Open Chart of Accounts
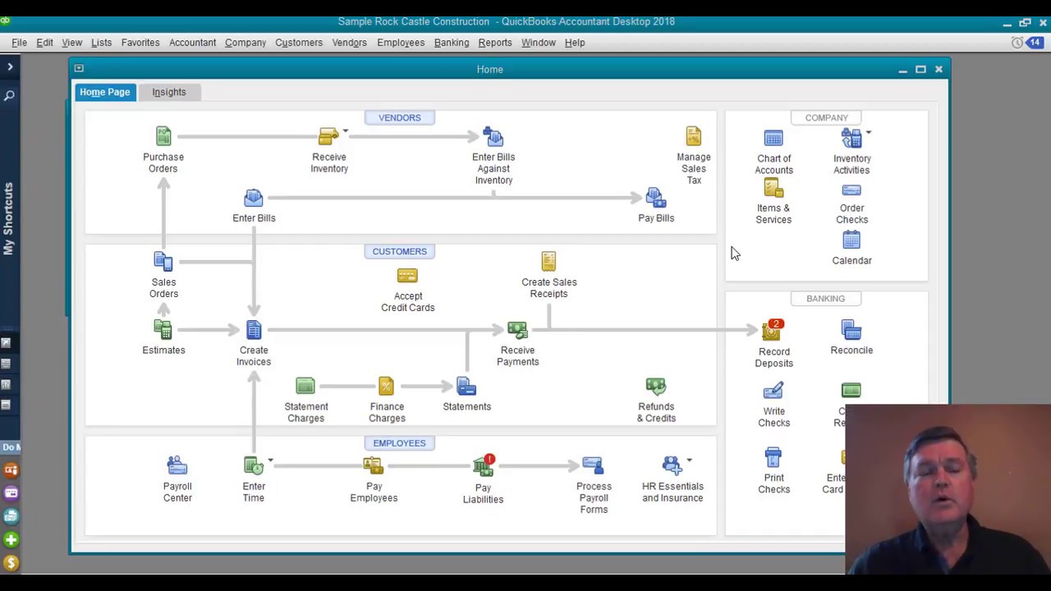The width and height of the screenshot is (1051, 591). 773,139
